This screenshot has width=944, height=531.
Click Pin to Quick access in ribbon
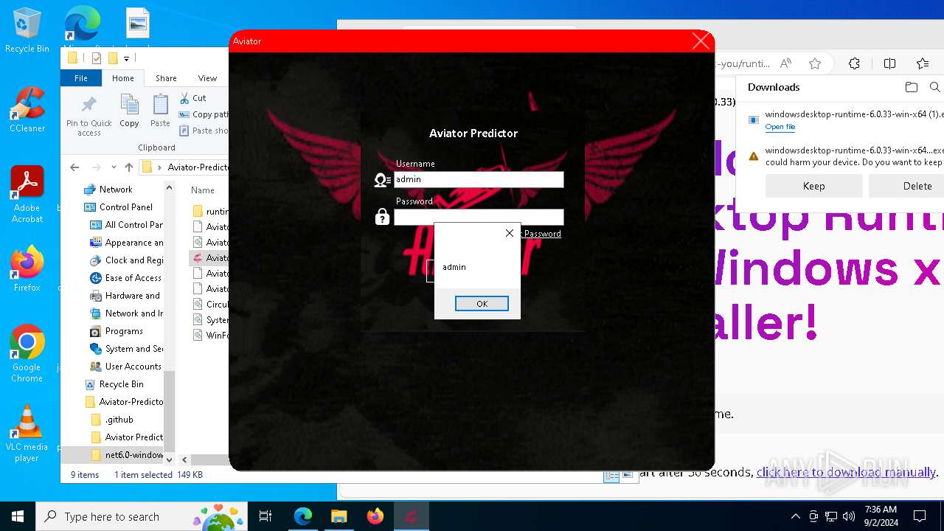click(89, 117)
